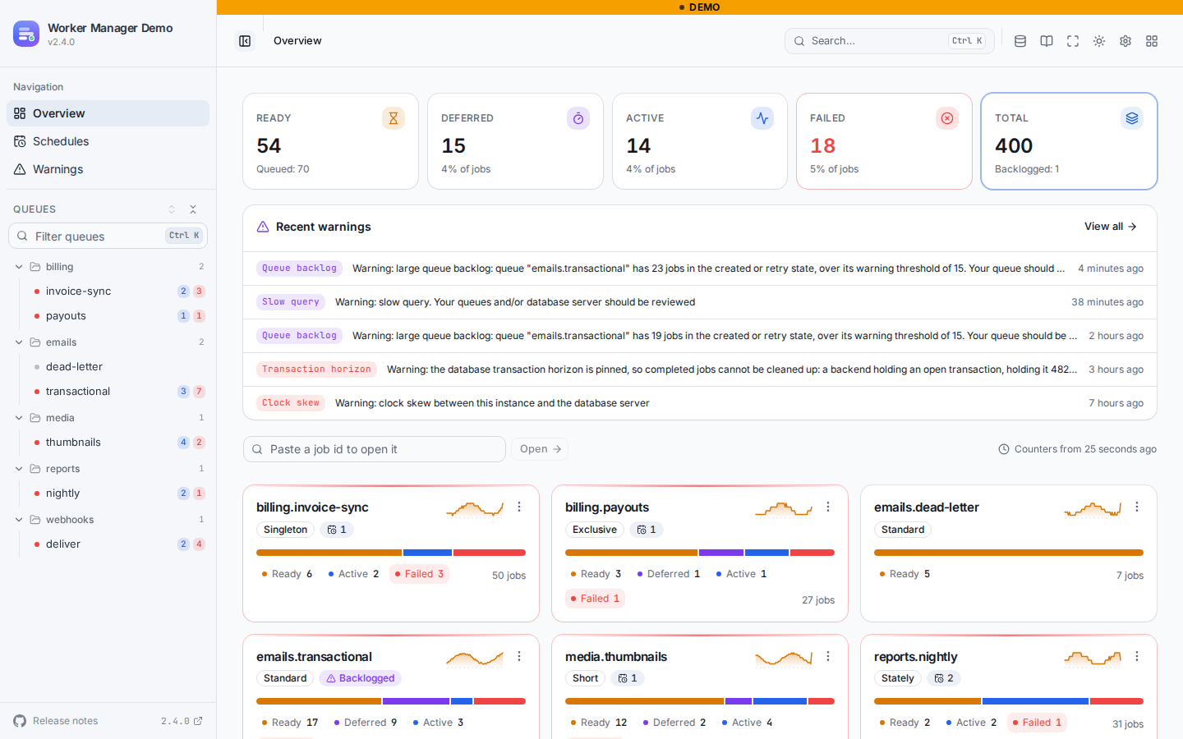The width and height of the screenshot is (1183, 739).
Task: Click the pulse icon on the Active card
Action: tap(762, 118)
